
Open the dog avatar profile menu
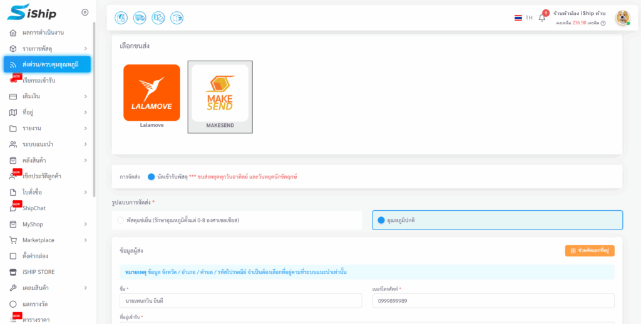(x=623, y=18)
